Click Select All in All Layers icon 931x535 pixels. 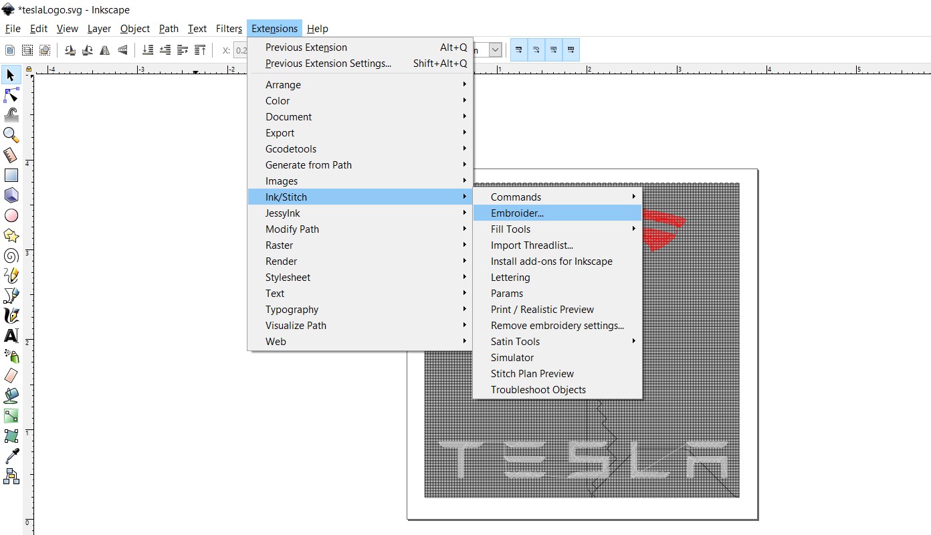tap(27, 50)
